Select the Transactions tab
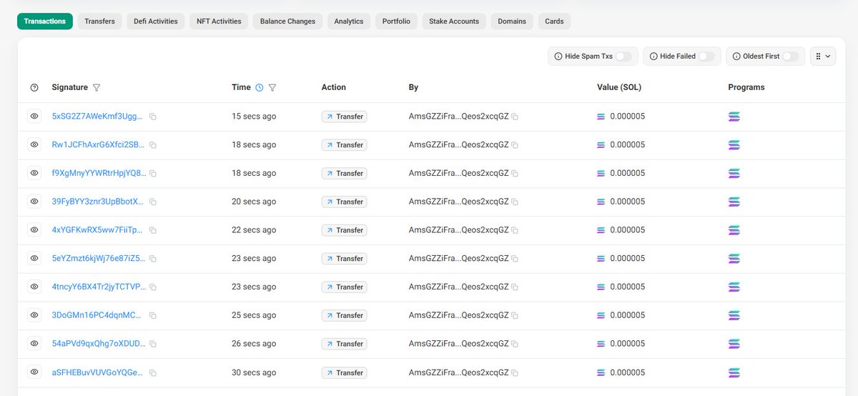This screenshot has width=858, height=396. coord(45,21)
